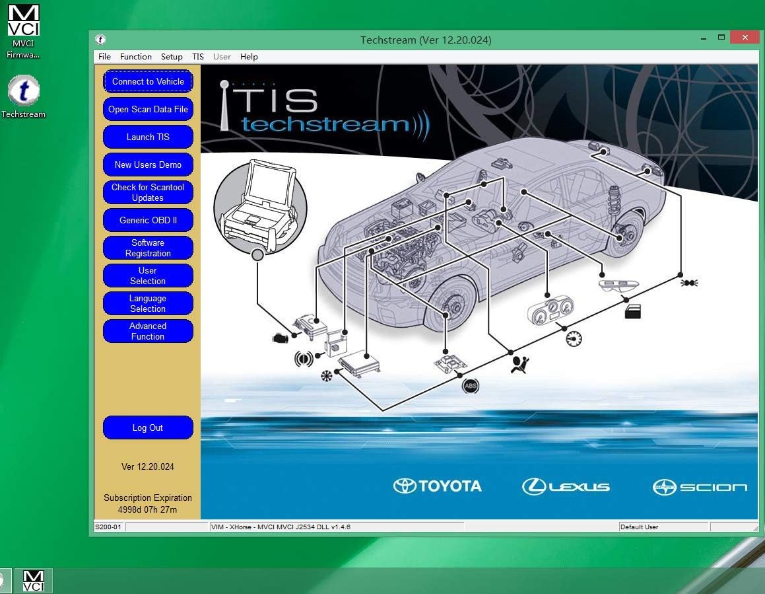Viewport: 765px width, 594px height.
Task: Click the engine icon in diagram
Action: pyautogui.click(x=280, y=338)
